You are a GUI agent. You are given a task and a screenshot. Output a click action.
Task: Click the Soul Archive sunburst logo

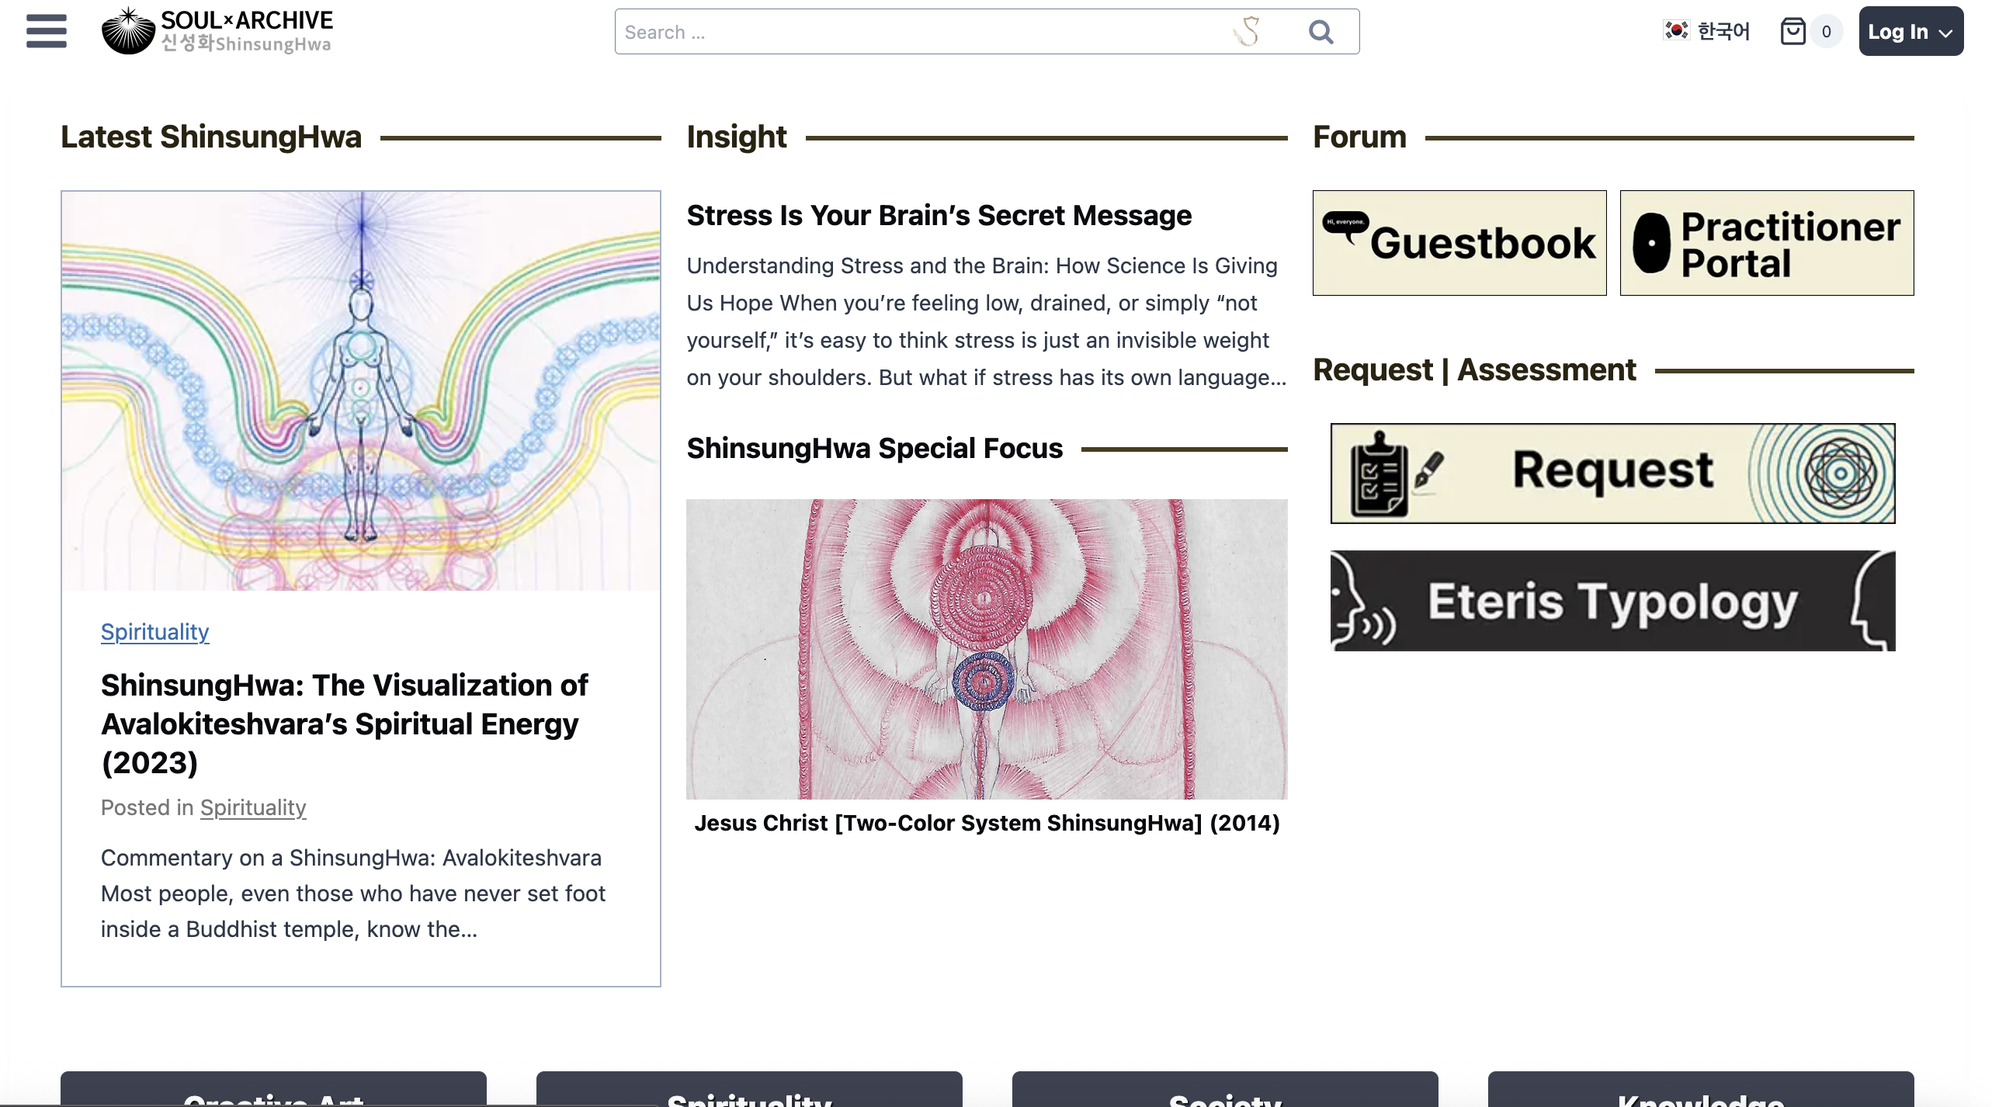pyautogui.click(x=128, y=31)
